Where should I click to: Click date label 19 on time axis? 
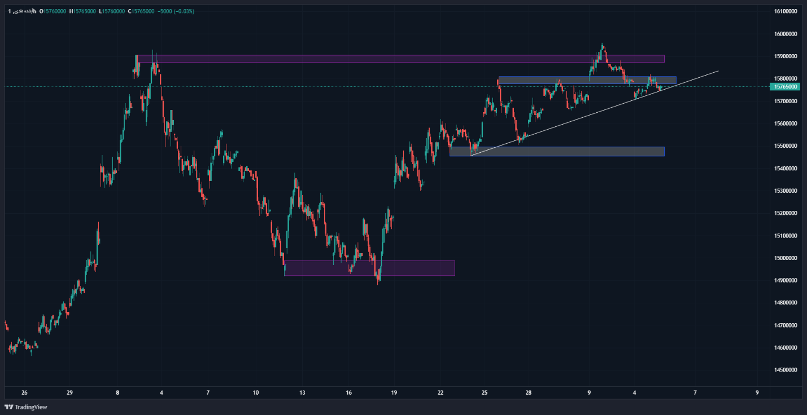click(394, 392)
